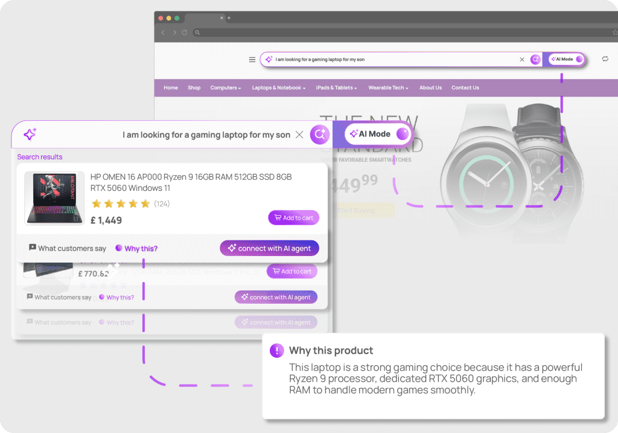Click the hamburger menu icon beside the search bar
This screenshot has height=433, width=618.
click(x=252, y=60)
